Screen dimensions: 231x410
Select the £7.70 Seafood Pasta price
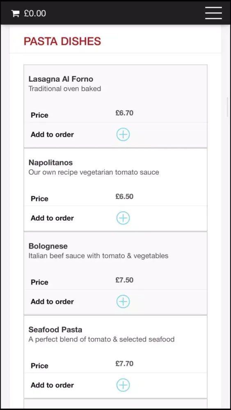[x=124, y=363]
